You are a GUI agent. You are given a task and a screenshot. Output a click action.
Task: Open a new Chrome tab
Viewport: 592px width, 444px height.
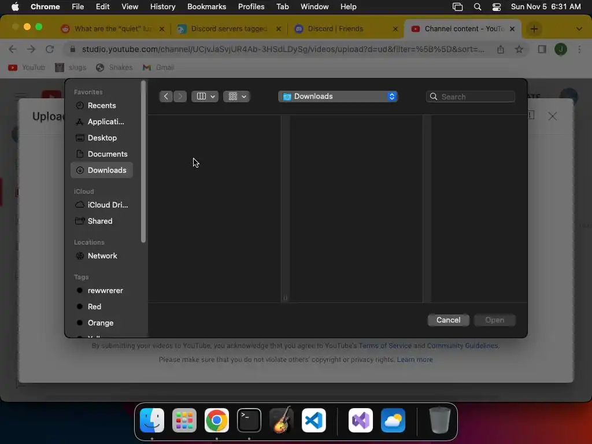[x=534, y=29]
